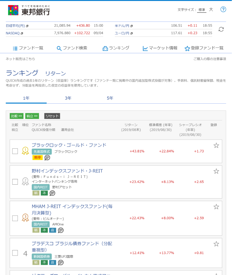
Task: Click 店 badge on ブラデスコ ブラジル債券ファンド
Action: pyautogui.click(x=53, y=262)
